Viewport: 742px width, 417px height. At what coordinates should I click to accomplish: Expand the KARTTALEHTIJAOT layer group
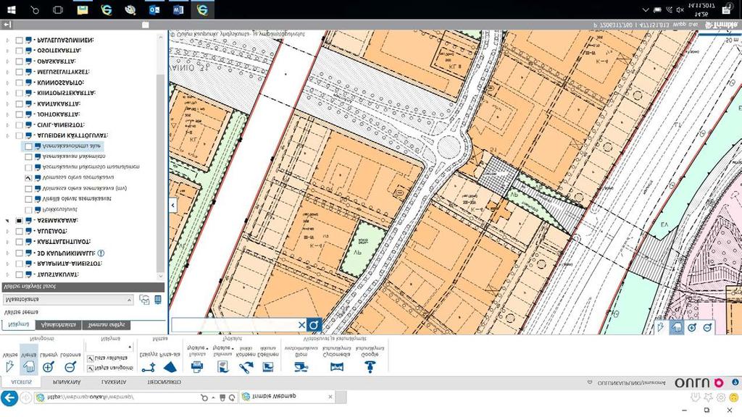[7, 242]
